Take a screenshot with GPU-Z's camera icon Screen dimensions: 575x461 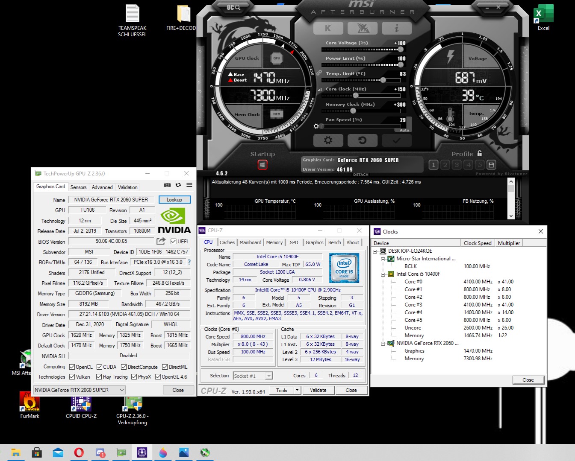tap(167, 185)
